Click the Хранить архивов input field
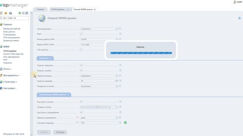This screenshot has height=136, width=243. [99, 81]
